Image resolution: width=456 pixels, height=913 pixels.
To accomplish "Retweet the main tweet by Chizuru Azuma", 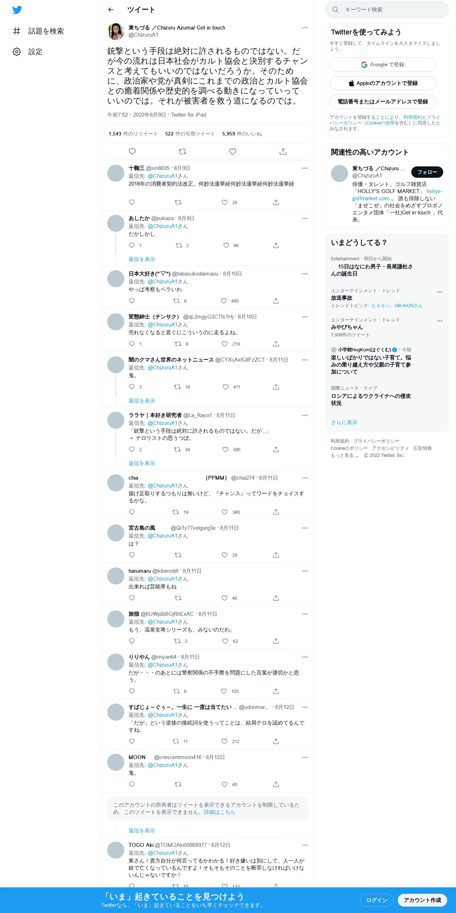I will [183, 151].
